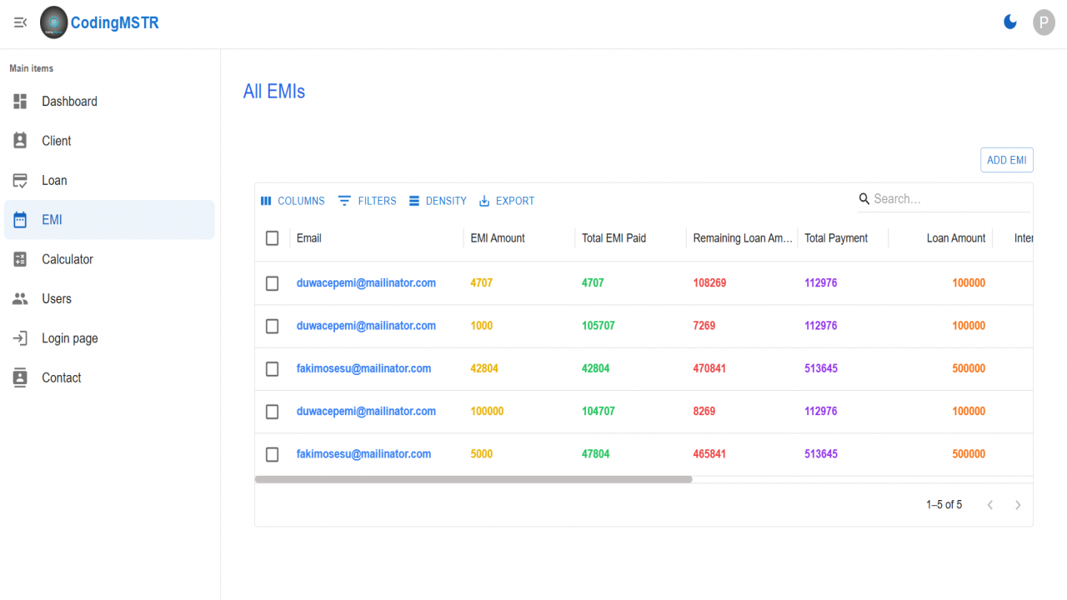This screenshot has width=1067, height=600.
Task: Open the Loan page icon
Action: (x=21, y=180)
